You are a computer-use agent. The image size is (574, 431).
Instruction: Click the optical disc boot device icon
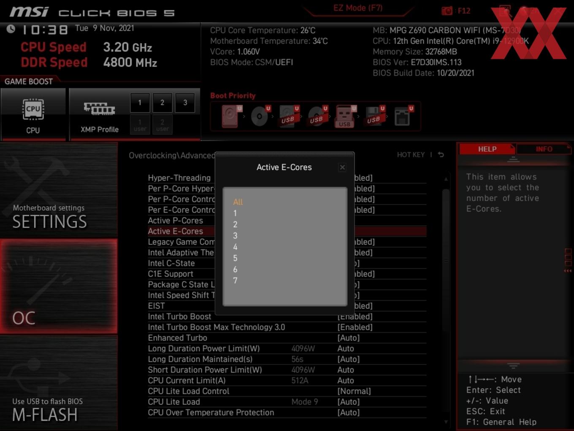pyautogui.click(x=260, y=116)
